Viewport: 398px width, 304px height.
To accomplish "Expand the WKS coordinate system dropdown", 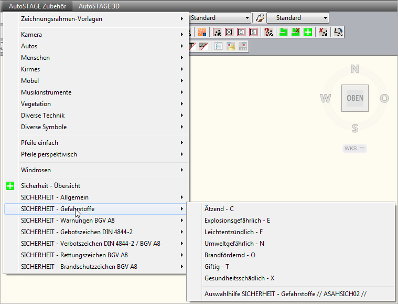I will coord(354,149).
